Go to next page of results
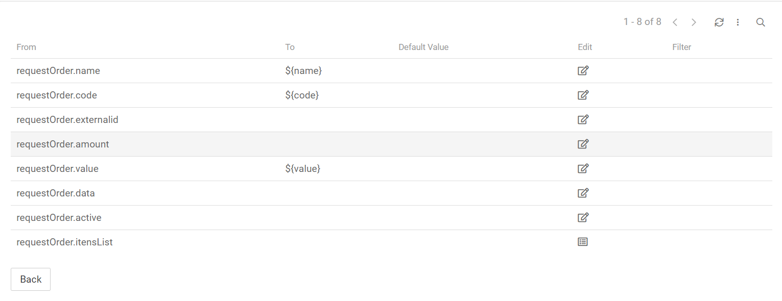 (x=694, y=22)
